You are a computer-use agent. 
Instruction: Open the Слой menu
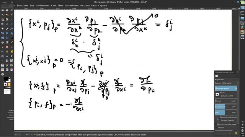point(54,5)
